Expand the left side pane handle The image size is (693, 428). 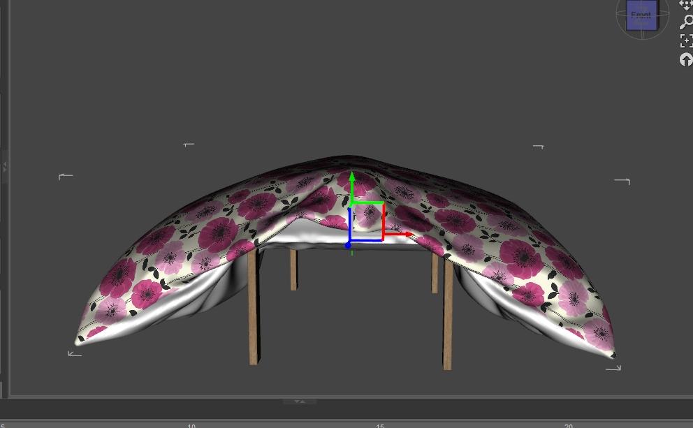click(4, 166)
